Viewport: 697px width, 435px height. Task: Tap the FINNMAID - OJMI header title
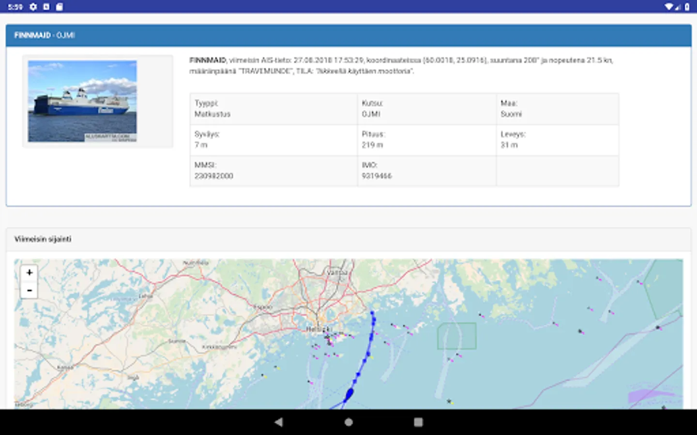click(x=45, y=35)
